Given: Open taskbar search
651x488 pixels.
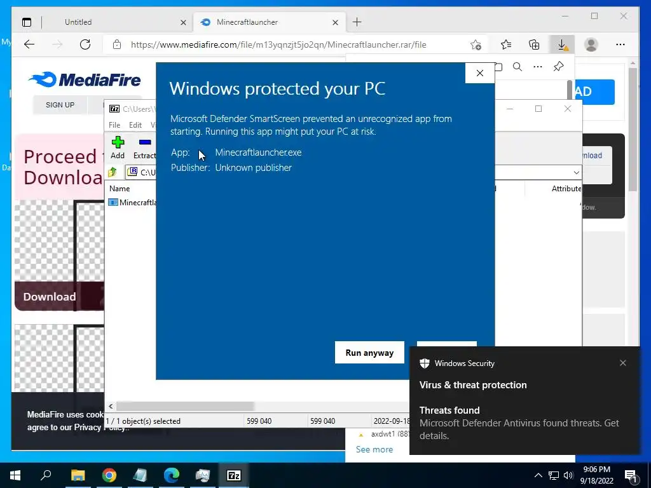Looking at the screenshot, I should [x=46, y=475].
